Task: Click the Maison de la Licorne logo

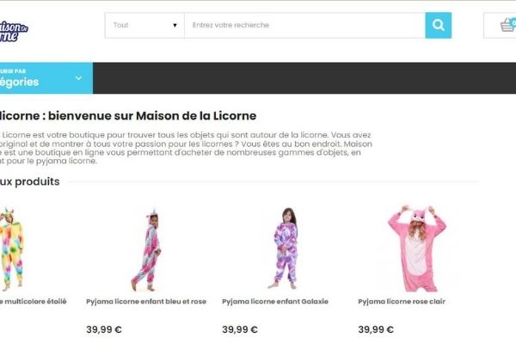Action: point(14,31)
